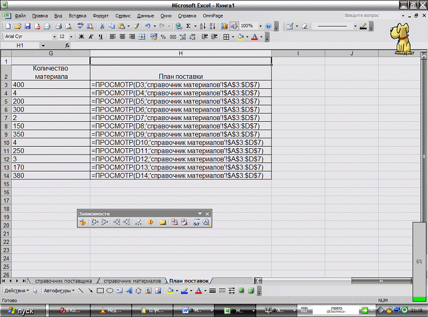Toggle Italic formatting button
Screen dimensions: 428x317
click(91, 37)
